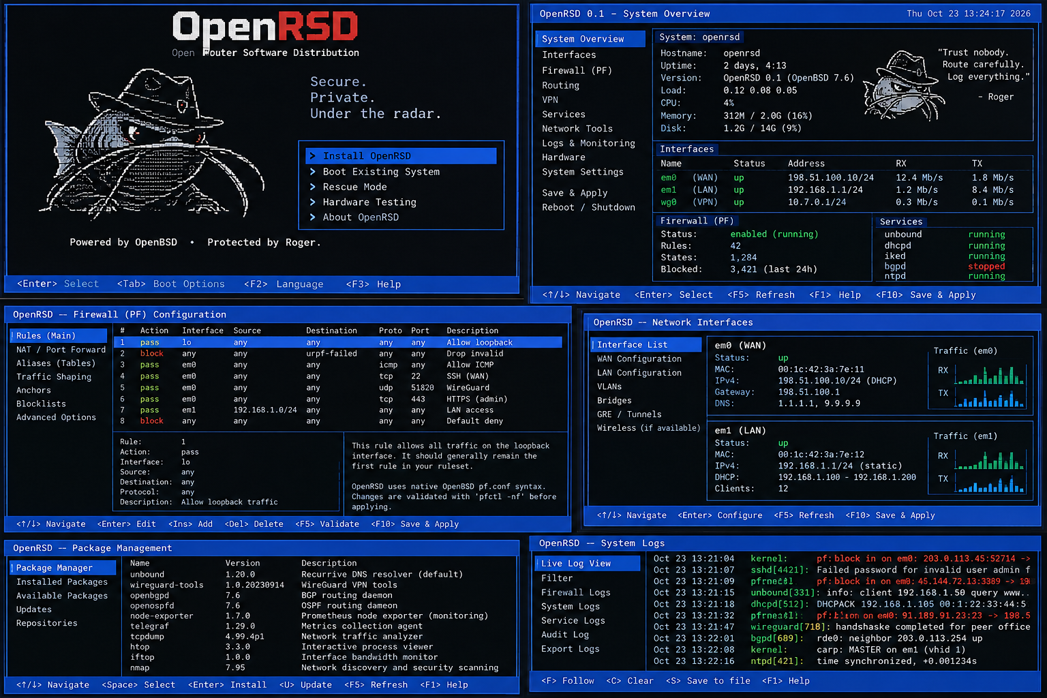Open LAN Configuration entry

[639, 373]
